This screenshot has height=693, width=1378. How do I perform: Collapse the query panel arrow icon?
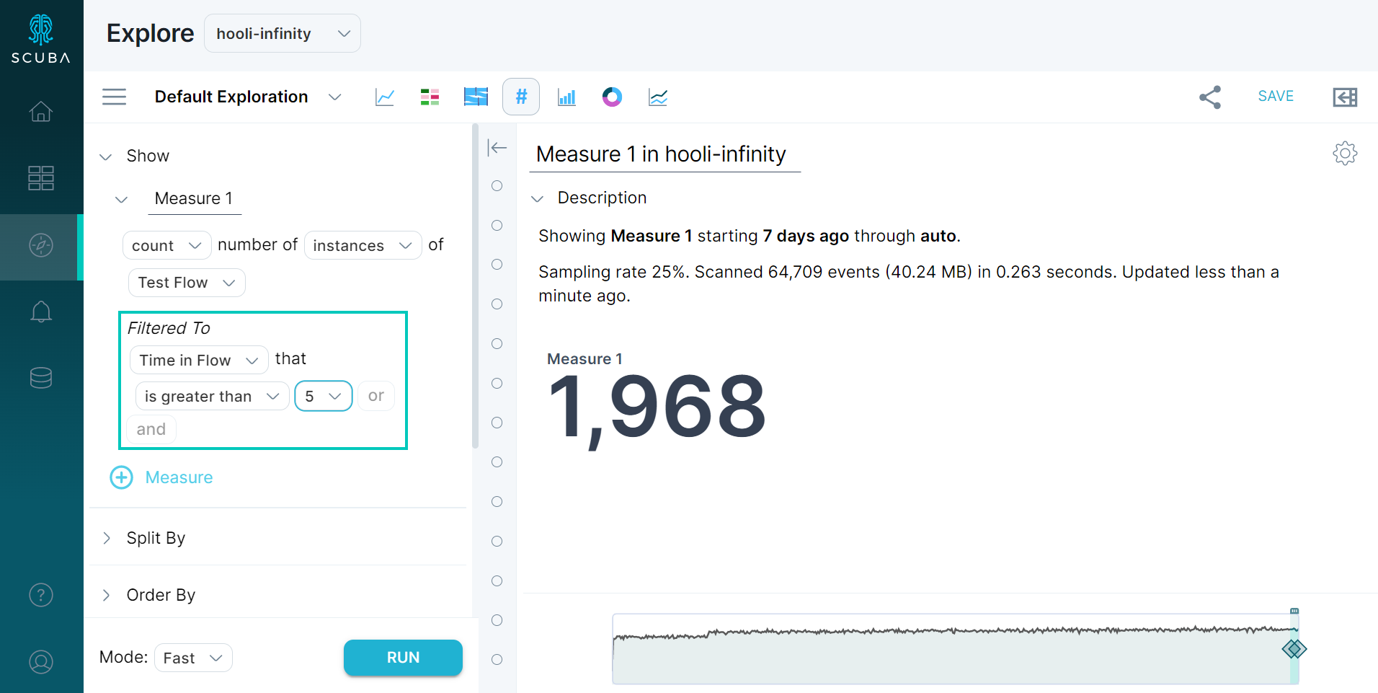[497, 148]
